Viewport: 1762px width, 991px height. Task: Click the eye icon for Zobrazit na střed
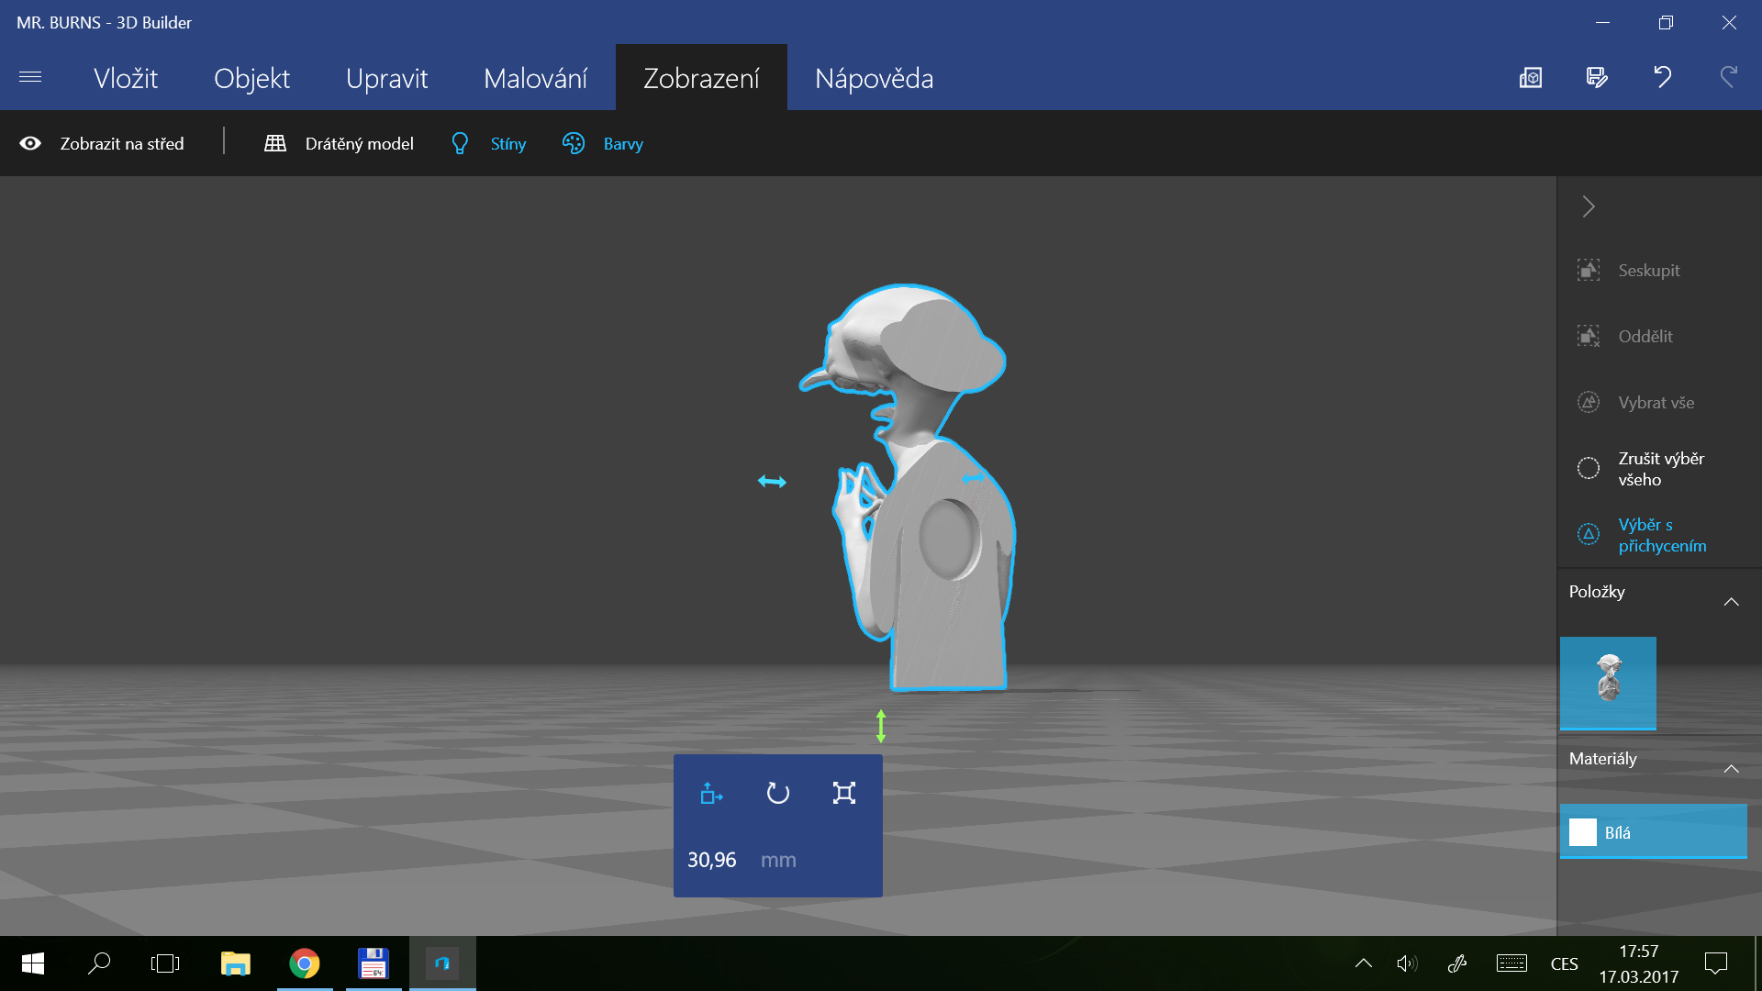coord(30,143)
